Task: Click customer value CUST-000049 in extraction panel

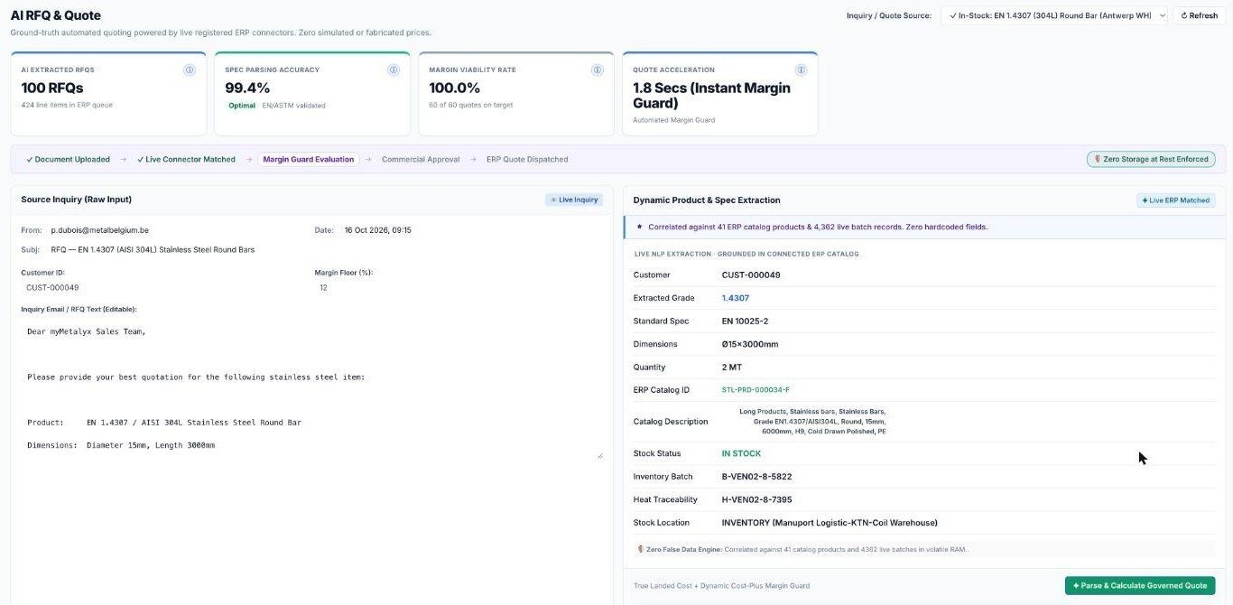Action: 751,275
